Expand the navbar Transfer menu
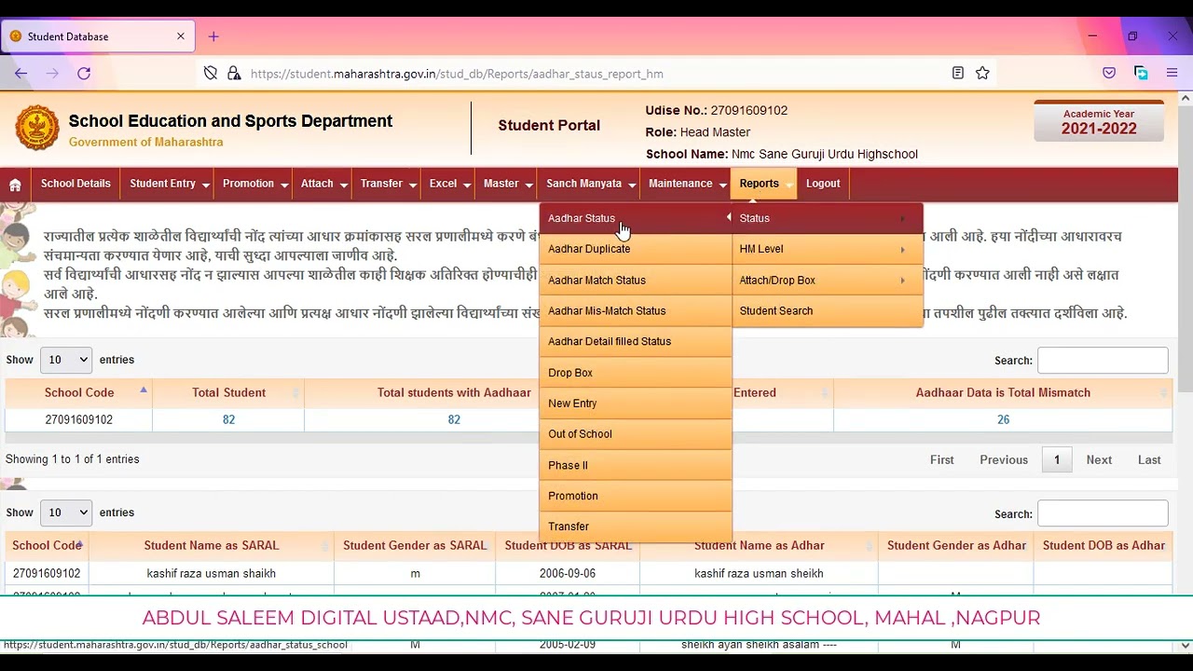 (x=387, y=184)
